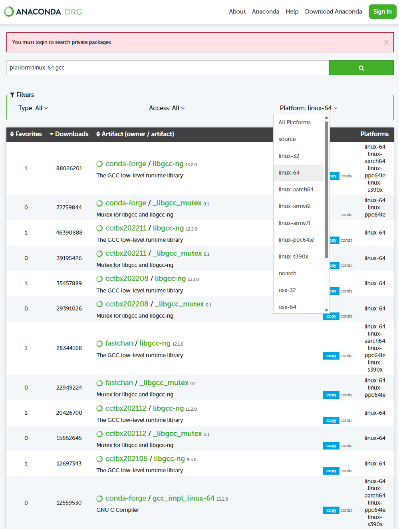The image size is (399, 529).
Task: Open the gcc_impl_linux-64 artifact link
Action: coord(184,498)
